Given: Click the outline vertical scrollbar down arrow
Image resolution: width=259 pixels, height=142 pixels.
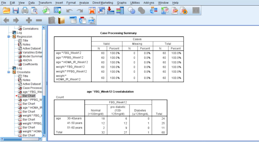Looking at the screenshot, I should click(44, 135).
